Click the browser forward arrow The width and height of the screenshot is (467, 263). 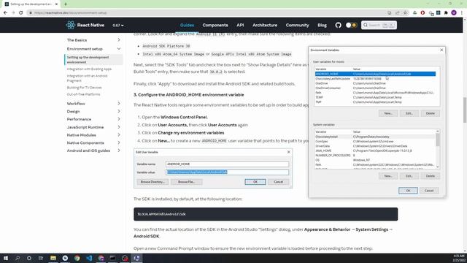(x=13, y=13)
